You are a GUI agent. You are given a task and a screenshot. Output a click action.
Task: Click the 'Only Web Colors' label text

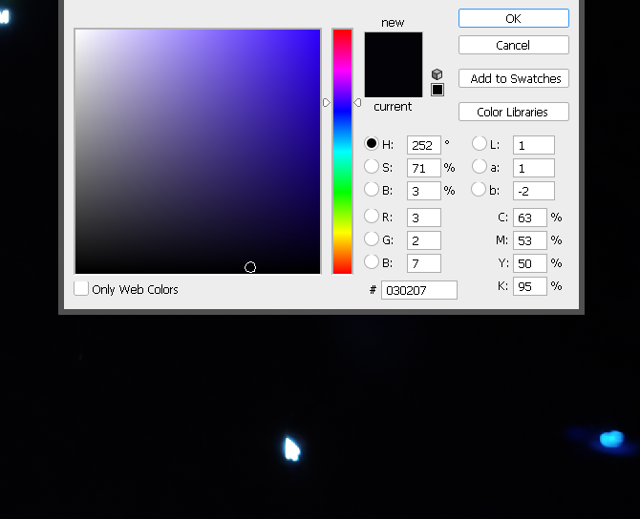click(x=135, y=289)
